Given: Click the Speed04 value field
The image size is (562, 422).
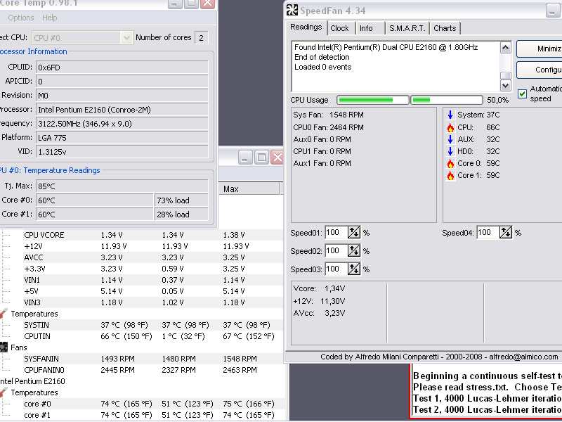Looking at the screenshot, I should click(x=488, y=233).
